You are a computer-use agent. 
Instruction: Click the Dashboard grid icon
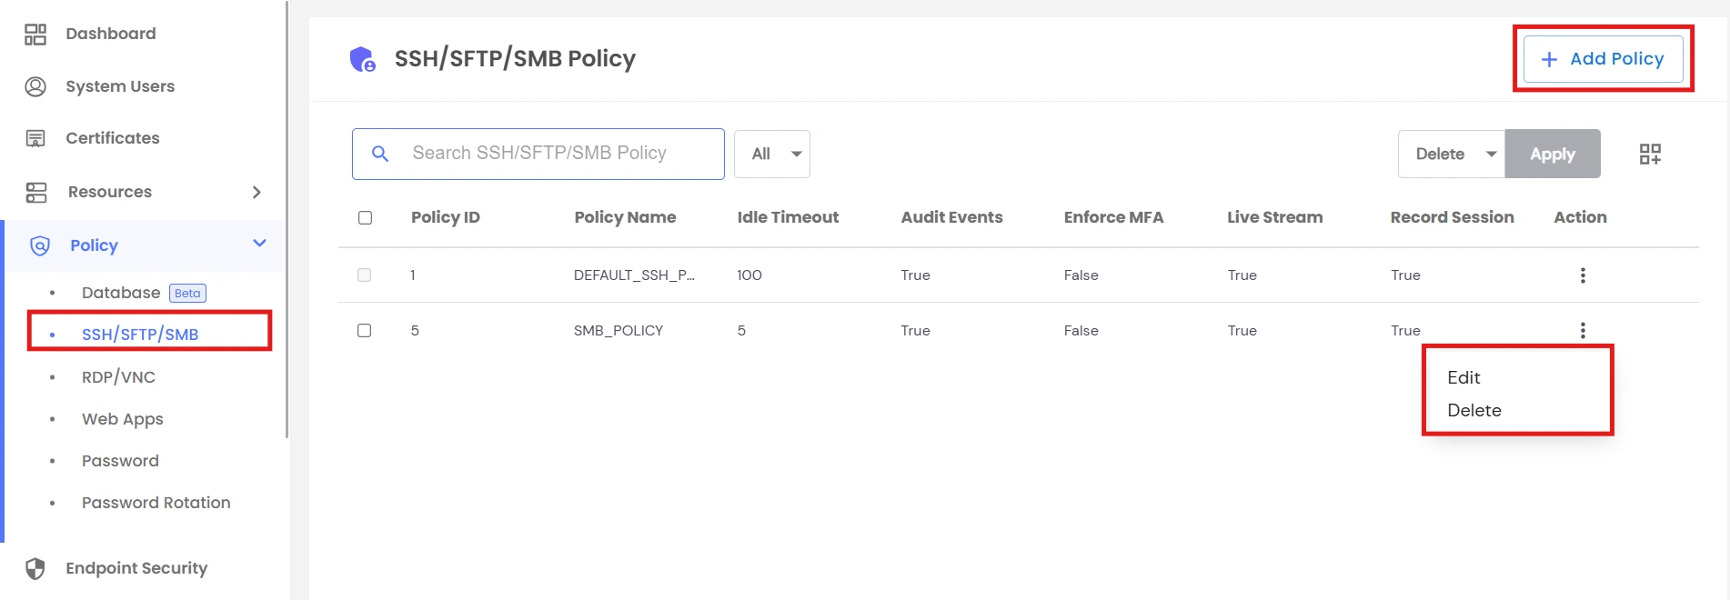(x=35, y=35)
